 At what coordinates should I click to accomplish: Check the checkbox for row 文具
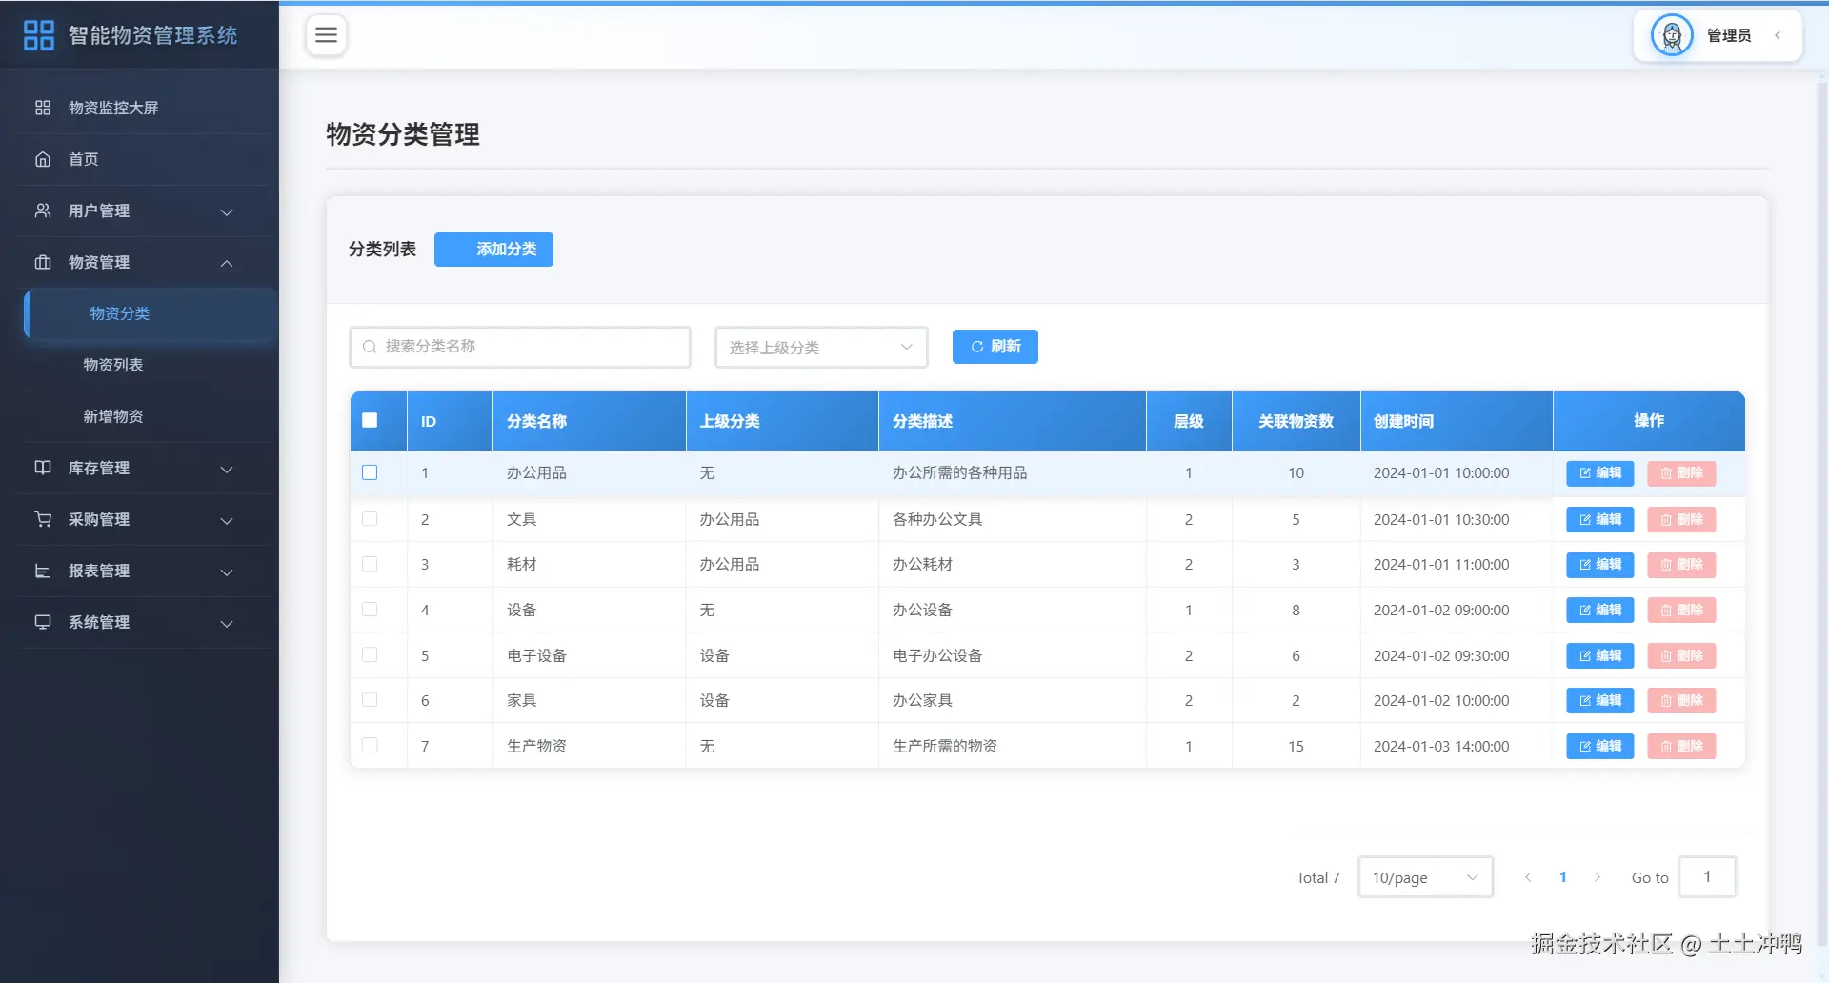(x=370, y=518)
